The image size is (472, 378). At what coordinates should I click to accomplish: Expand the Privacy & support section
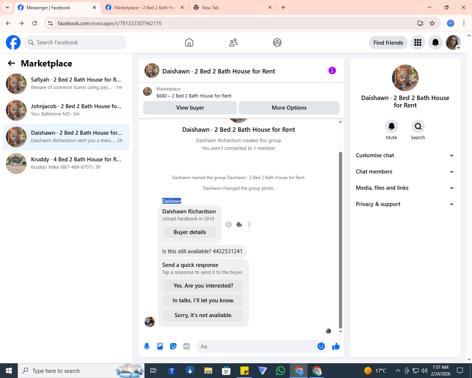tap(405, 204)
